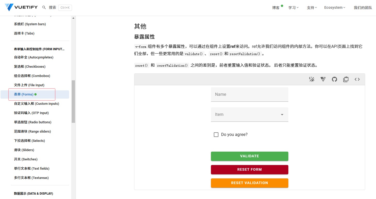Expand the Item select dropdown arrow
Viewport: 376px width, 199px height.
click(282, 114)
